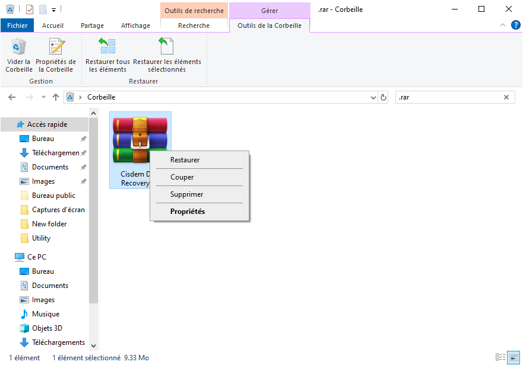Viewport: 523px width, 365px height.
Task: Click the pin icon next to Téléchargements
Action: point(83,153)
